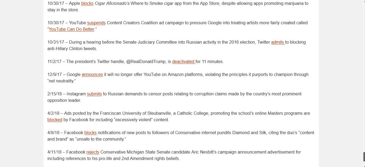
Task: Open the 'blocks' link in the Apple cigar app entry
Action: tap(87, 4)
